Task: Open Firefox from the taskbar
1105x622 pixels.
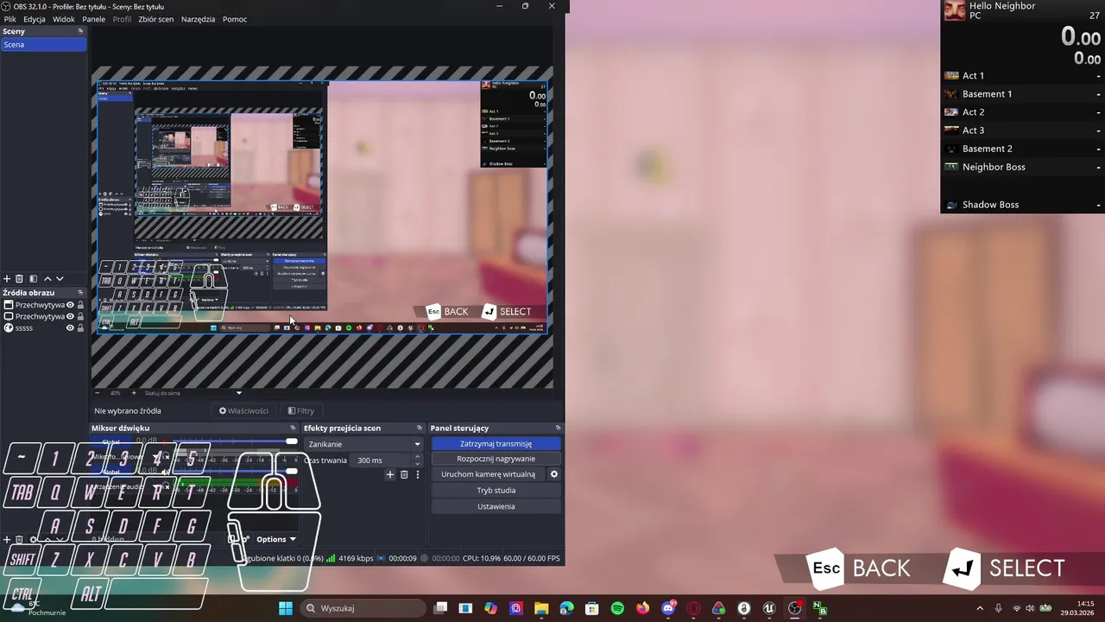Action: 642,608
